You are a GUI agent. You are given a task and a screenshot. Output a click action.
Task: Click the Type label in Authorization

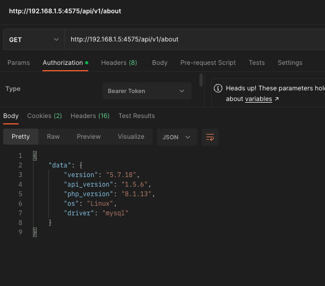13,89
